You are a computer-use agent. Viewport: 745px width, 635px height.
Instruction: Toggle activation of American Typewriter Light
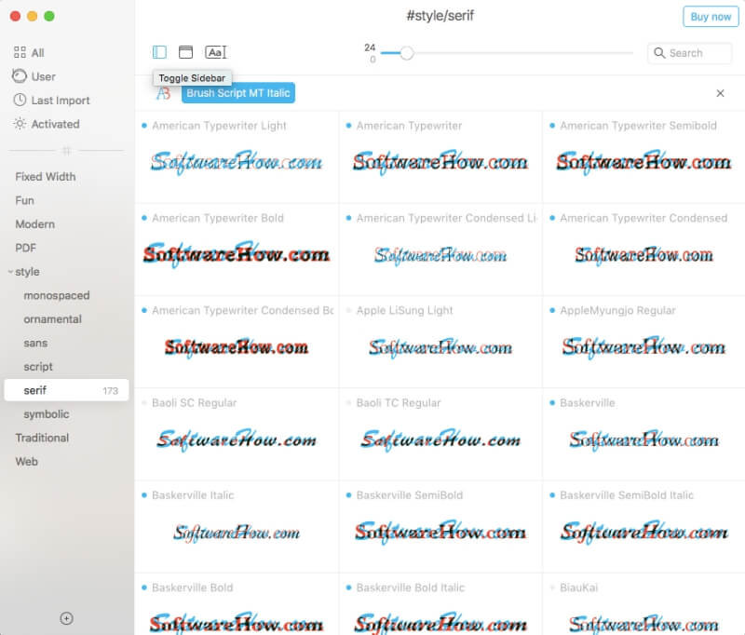click(x=144, y=126)
